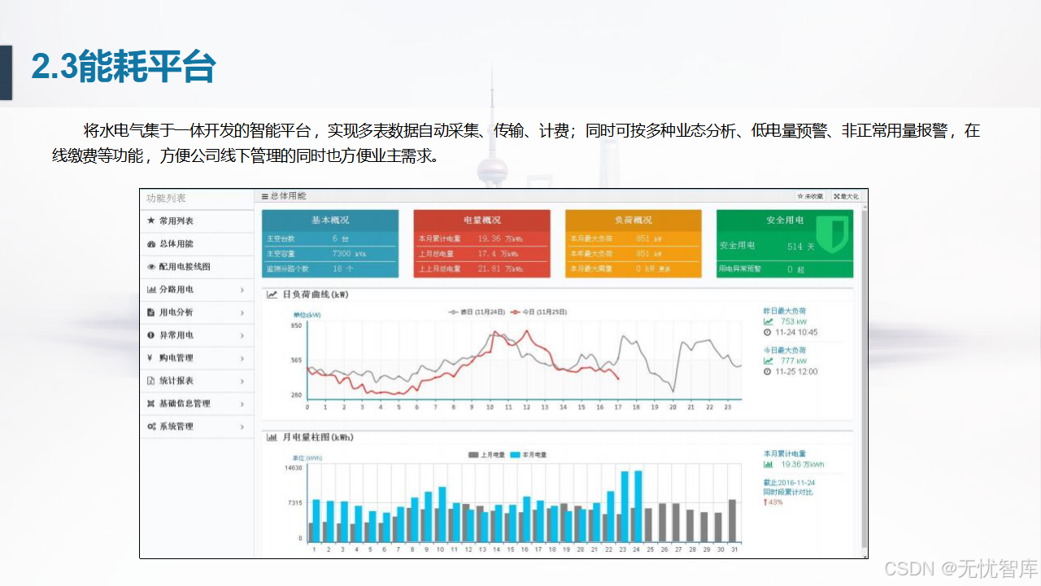Viewport: 1041px width, 586px height.
Task: Toggle the 今日 (11月25日) legend series
Action: [538, 312]
